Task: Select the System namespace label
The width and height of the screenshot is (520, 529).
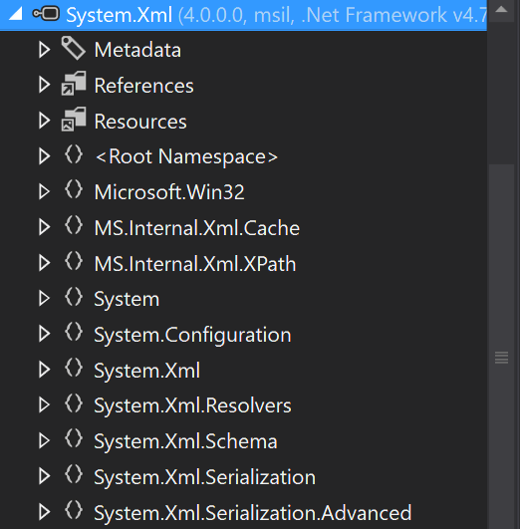Action: 127,300
